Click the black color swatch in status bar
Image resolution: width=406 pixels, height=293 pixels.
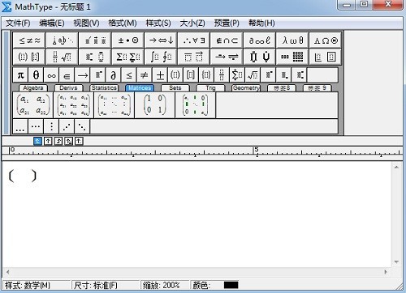[231, 285]
